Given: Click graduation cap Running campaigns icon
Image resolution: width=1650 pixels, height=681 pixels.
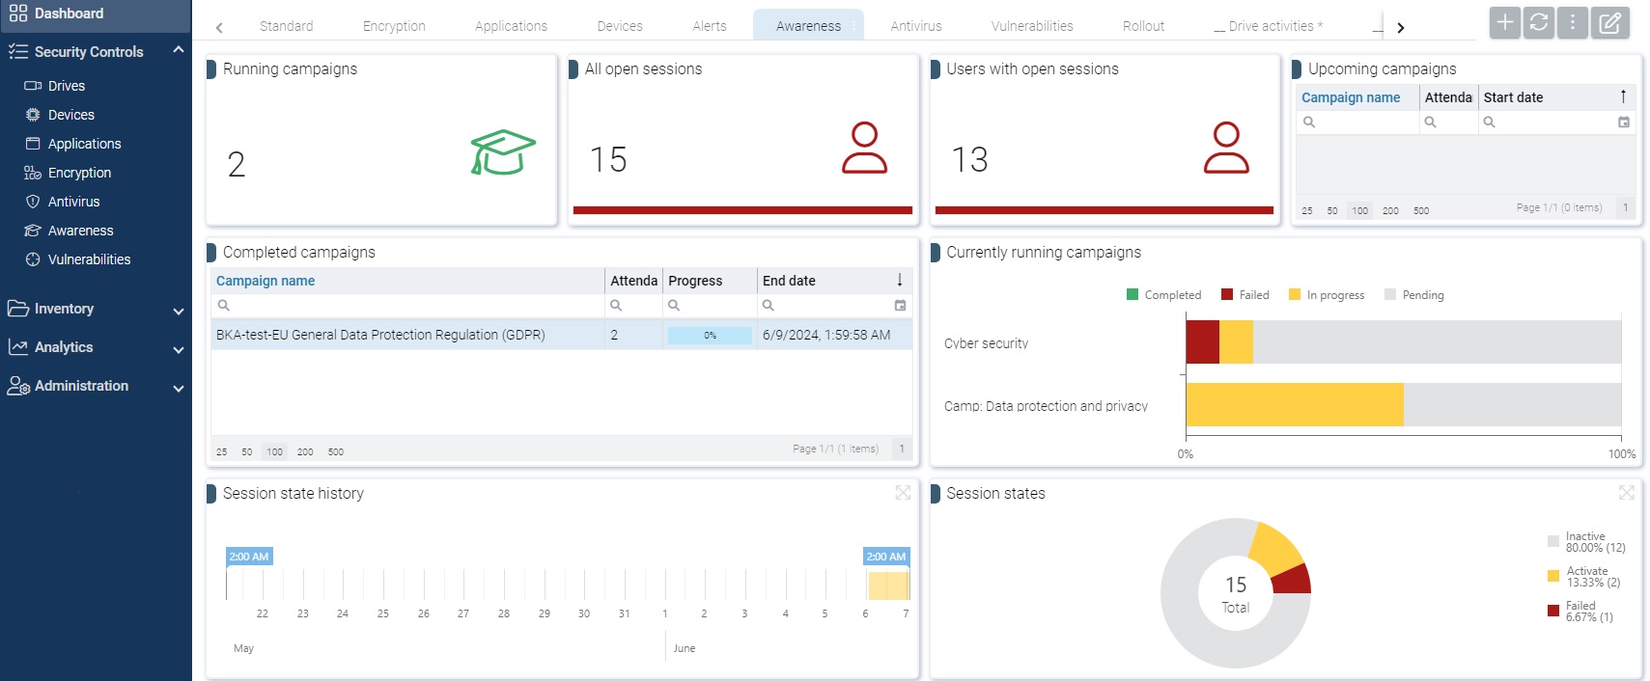Looking at the screenshot, I should point(503,152).
